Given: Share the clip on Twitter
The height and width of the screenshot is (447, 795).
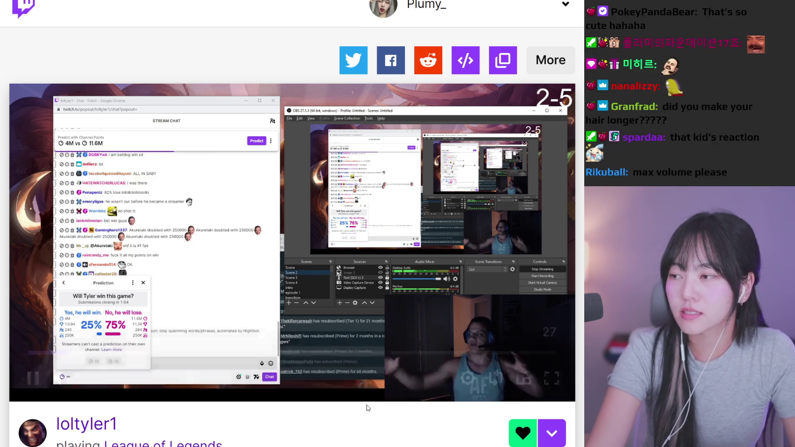Looking at the screenshot, I should point(353,60).
